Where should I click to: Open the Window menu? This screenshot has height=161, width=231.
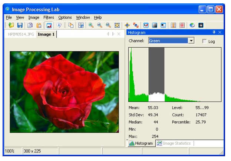(83, 17)
